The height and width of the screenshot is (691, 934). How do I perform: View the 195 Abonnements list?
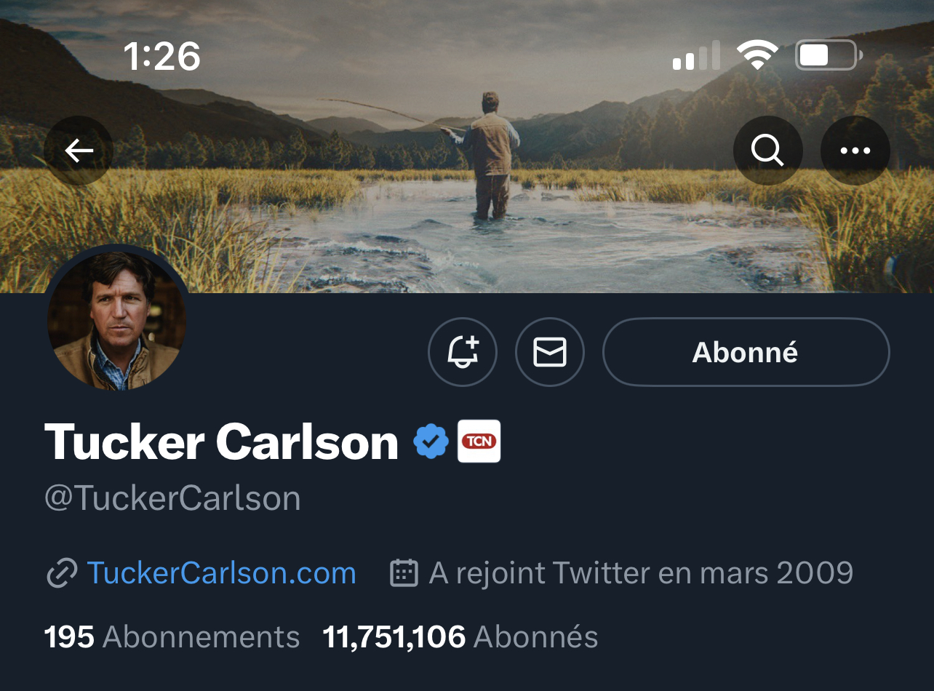(172, 637)
